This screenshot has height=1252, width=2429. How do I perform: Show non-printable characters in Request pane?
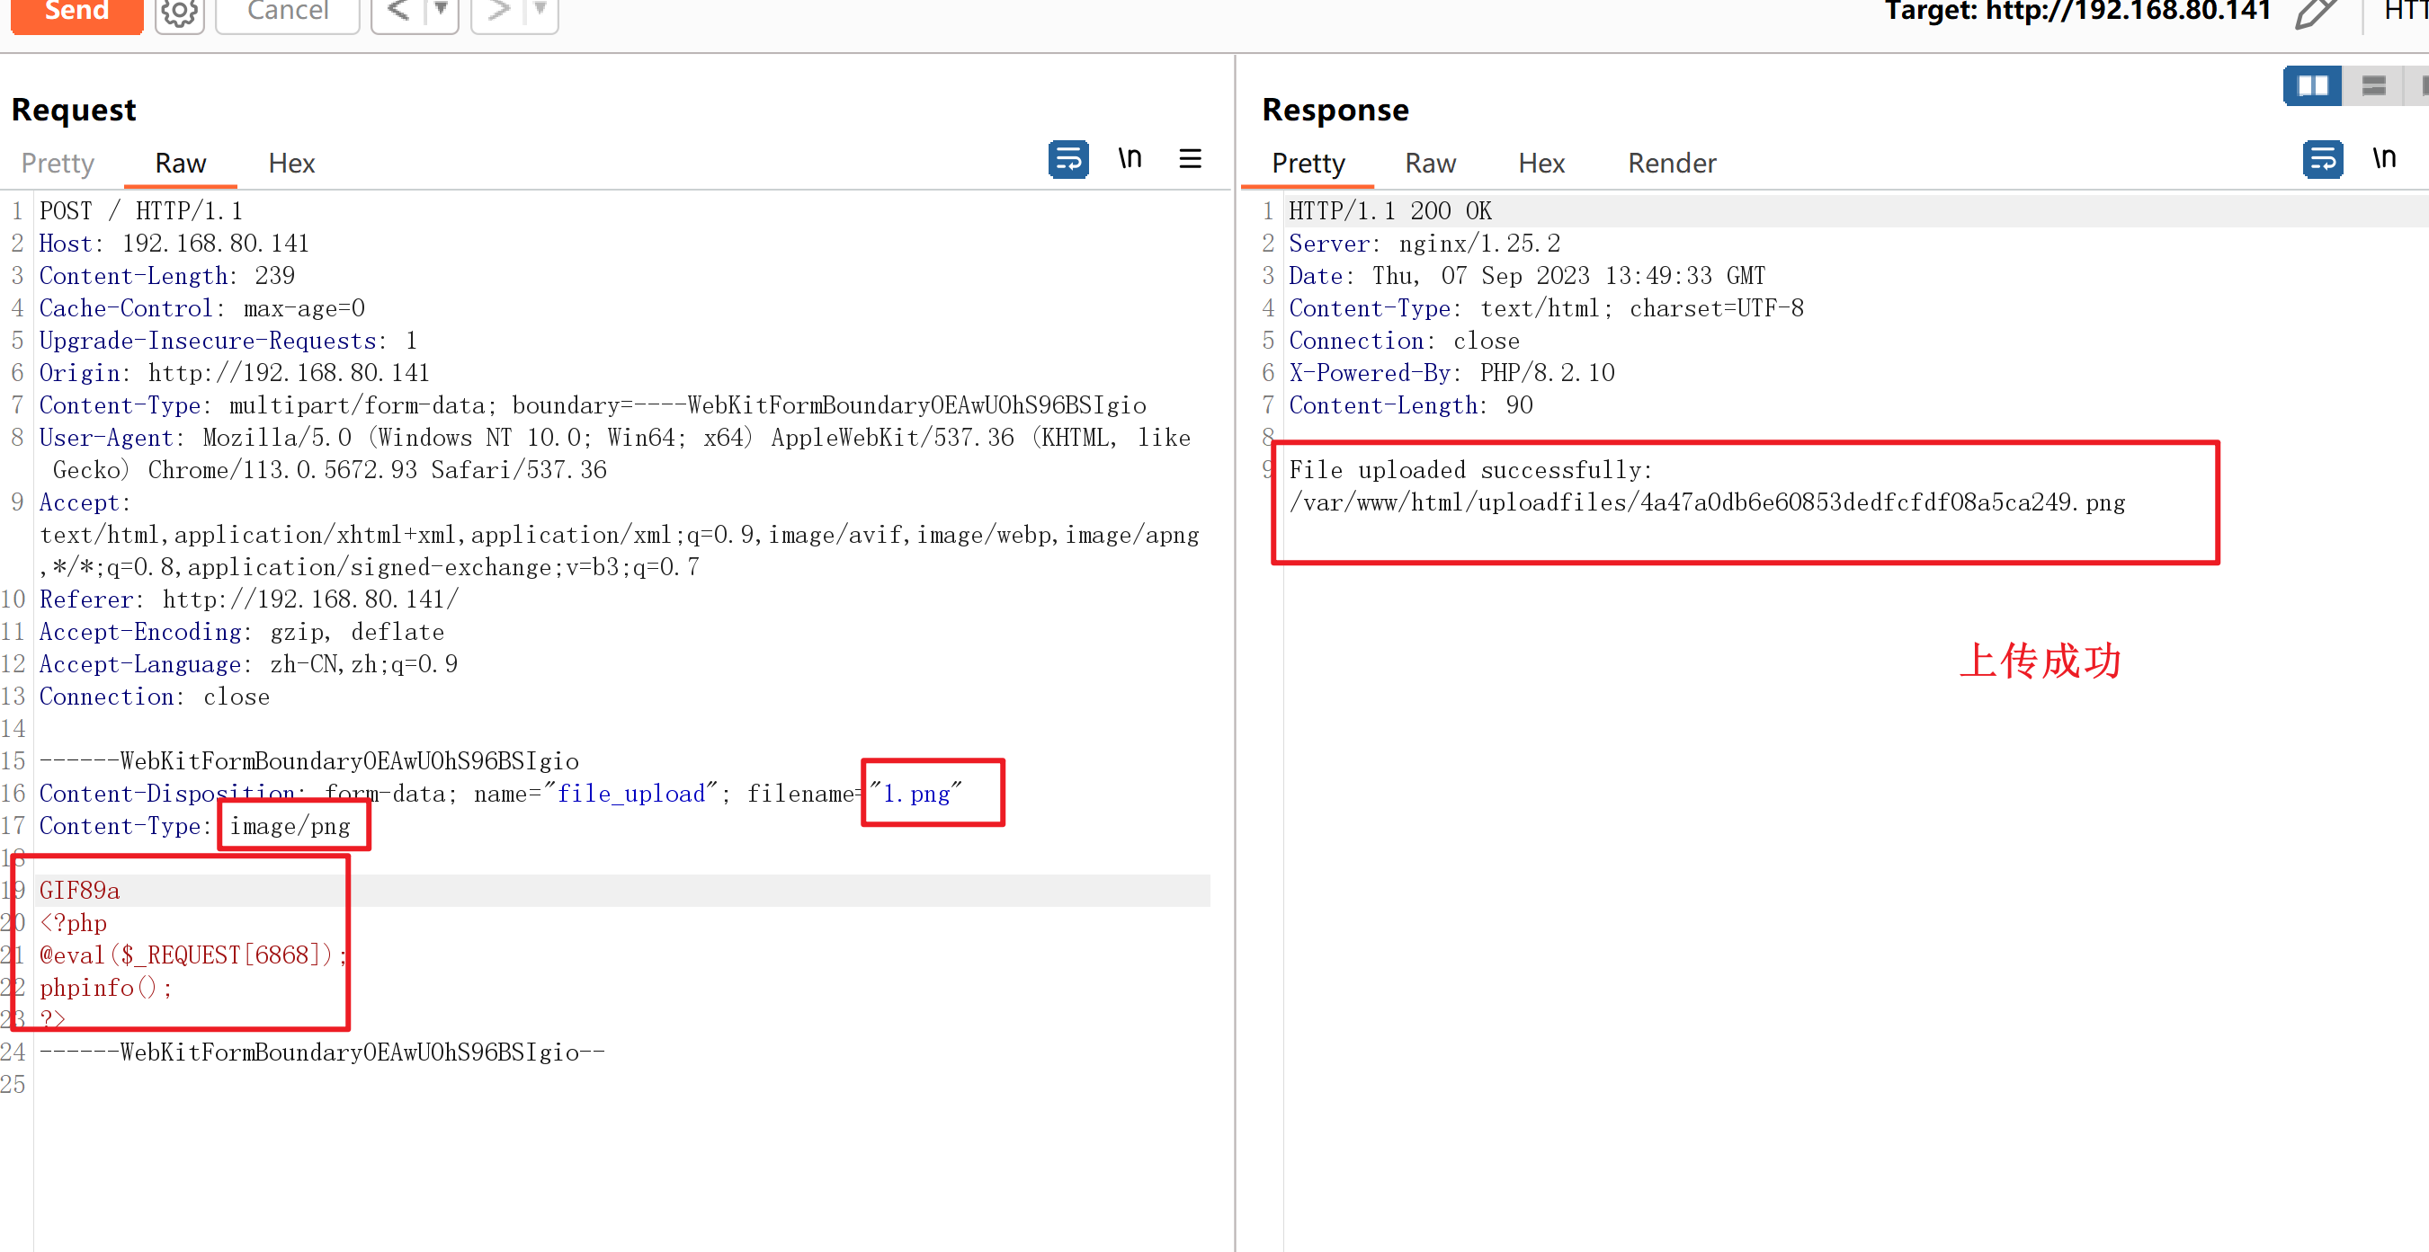(1130, 158)
